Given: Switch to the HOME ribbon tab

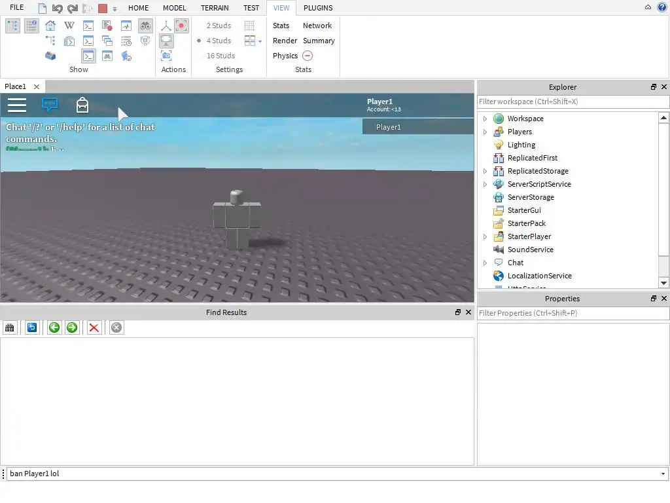Looking at the screenshot, I should tap(139, 8).
